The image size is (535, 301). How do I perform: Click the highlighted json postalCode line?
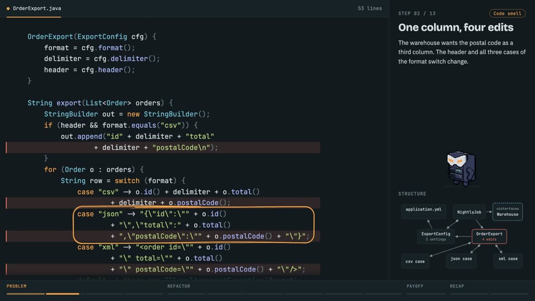click(x=163, y=236)
